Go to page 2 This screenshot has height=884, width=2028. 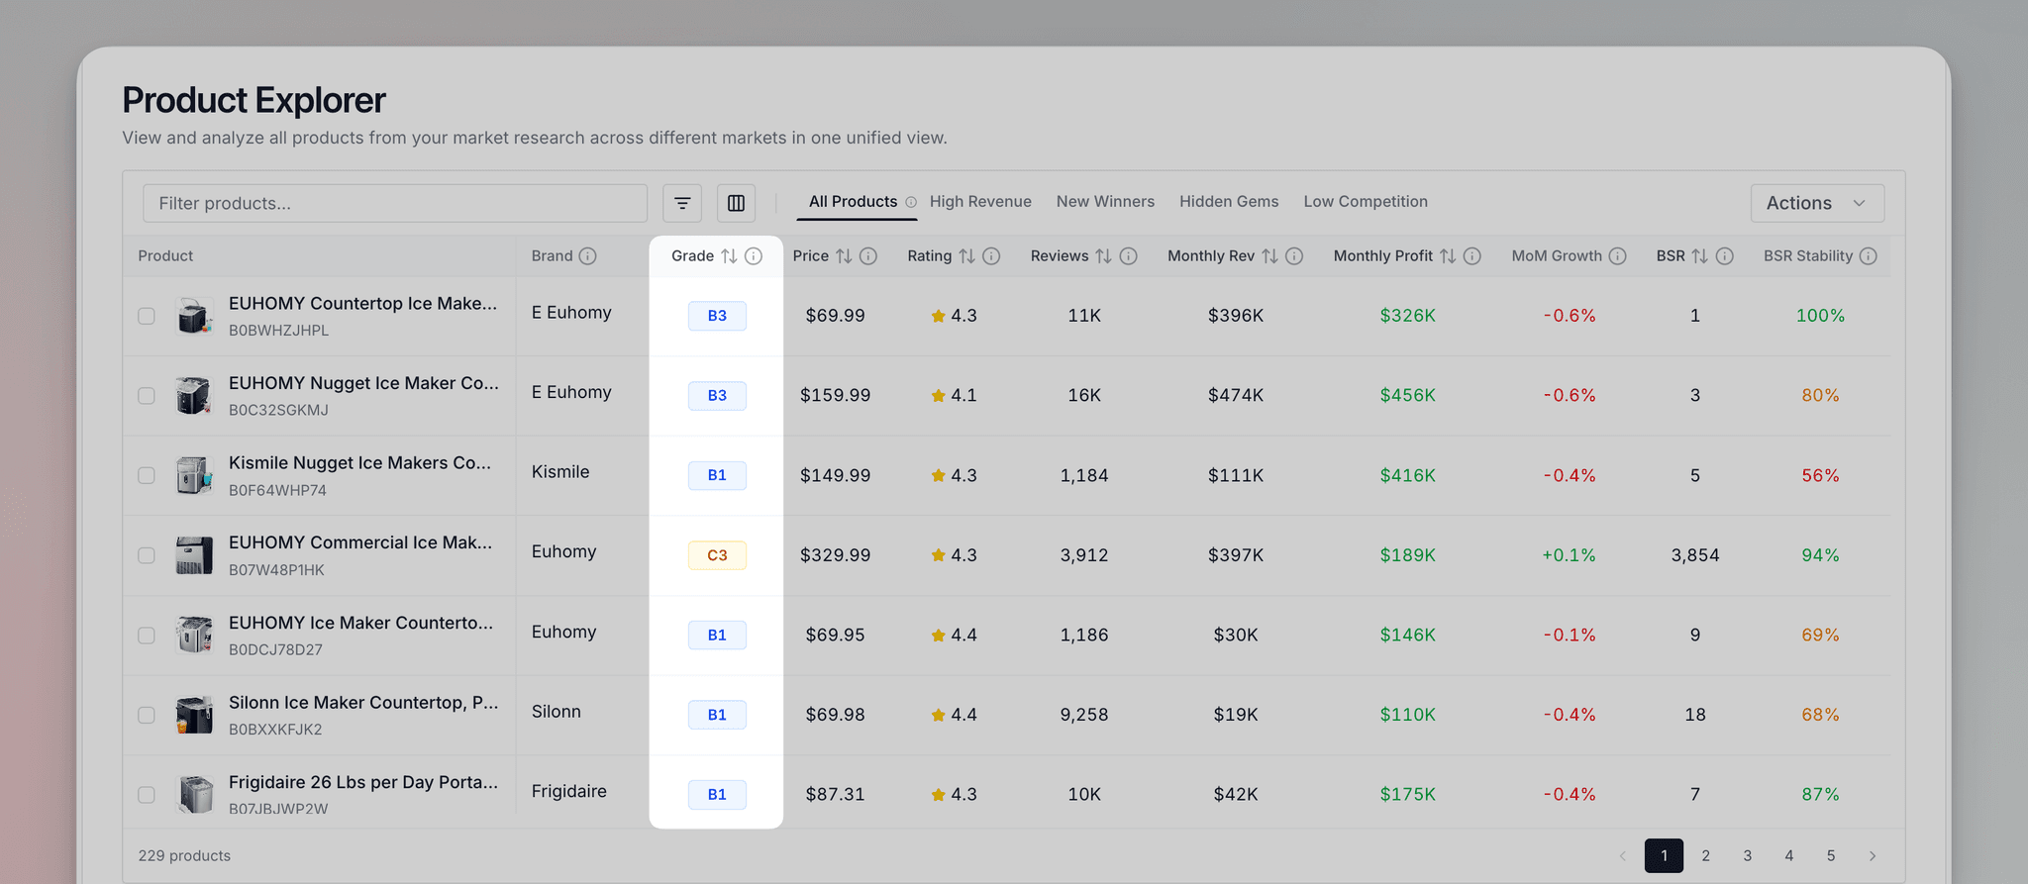1705,856
